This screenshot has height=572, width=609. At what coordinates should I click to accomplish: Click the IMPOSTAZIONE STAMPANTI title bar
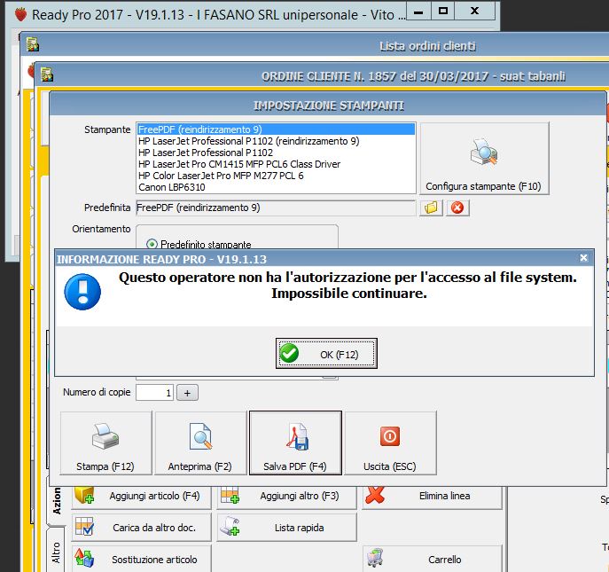pyautogui.click(x=328, y=106)
